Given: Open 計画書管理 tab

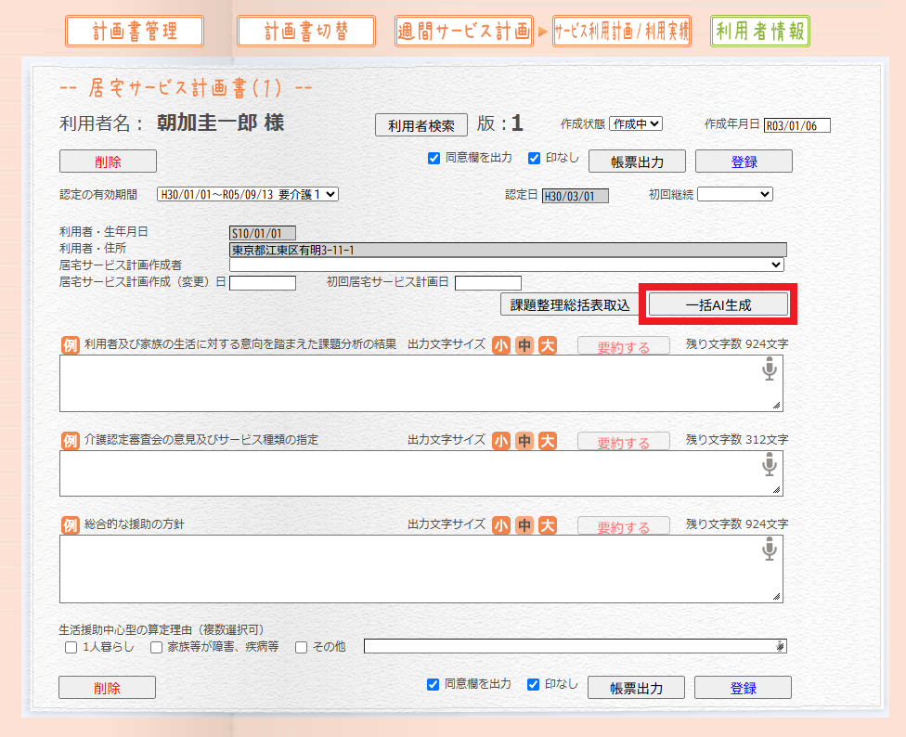Looking at the screenshot, I should point(135,31).
